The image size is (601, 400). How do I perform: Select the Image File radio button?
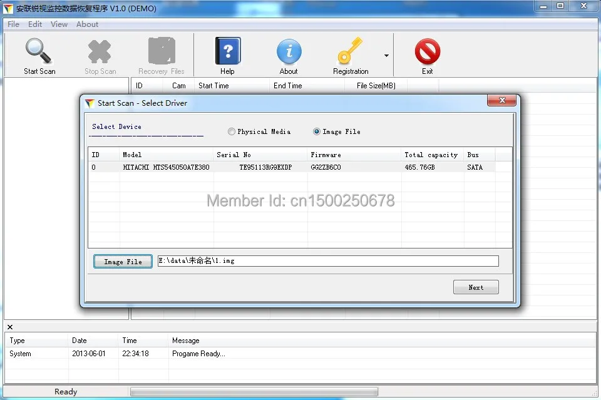coord(317,131)
